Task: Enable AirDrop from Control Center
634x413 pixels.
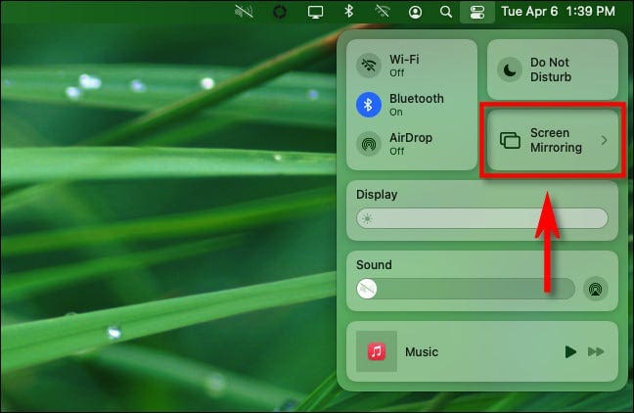Action: pyautogui.click(x=368, y=144)
